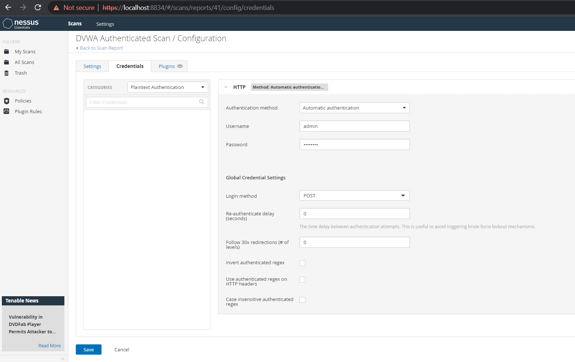Open Read More in Tenable News
575x362 pixels.
click(x=49, y=345)
